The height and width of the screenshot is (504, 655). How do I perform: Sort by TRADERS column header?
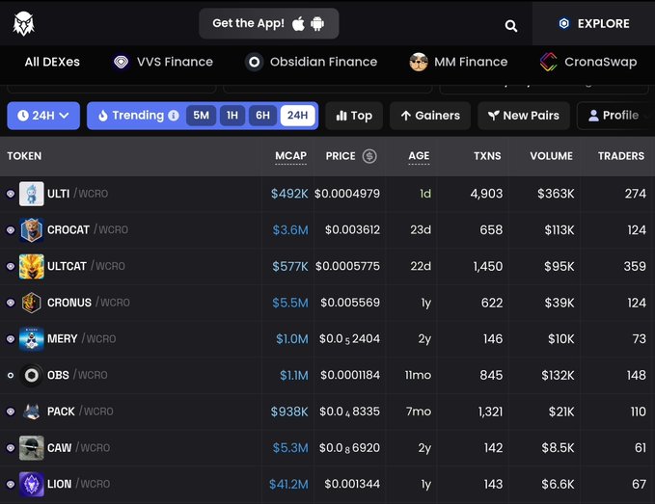coord(620,156)
